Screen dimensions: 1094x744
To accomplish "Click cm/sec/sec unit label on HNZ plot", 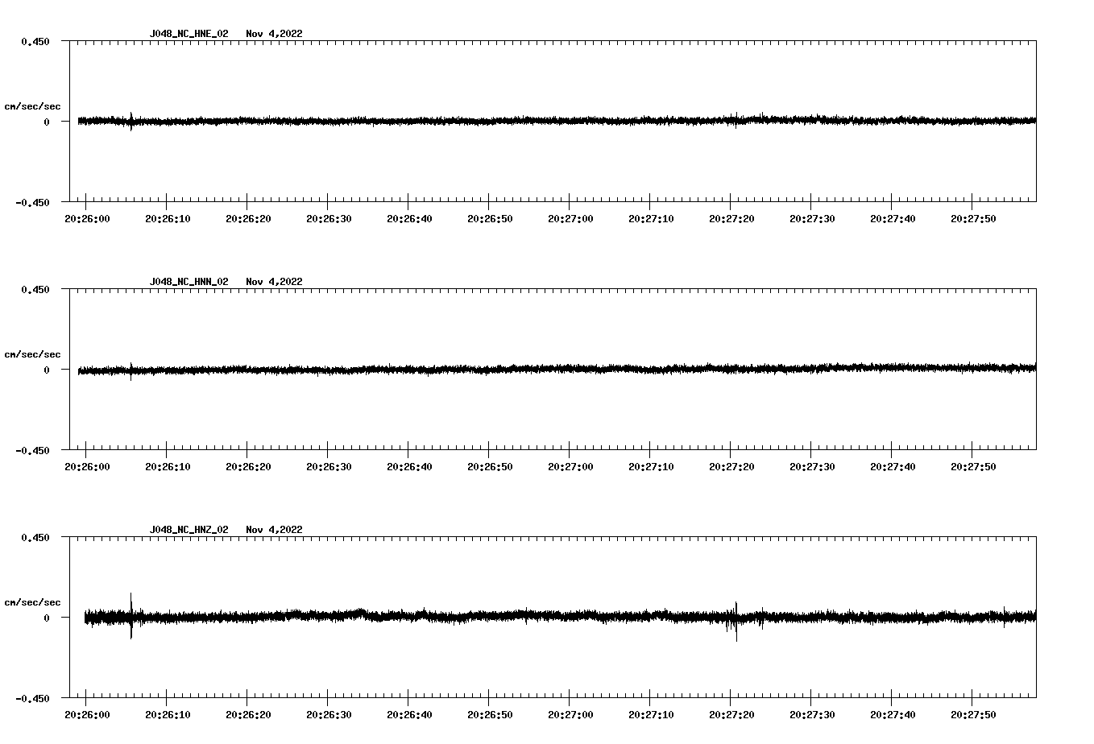I will (32, 602).
